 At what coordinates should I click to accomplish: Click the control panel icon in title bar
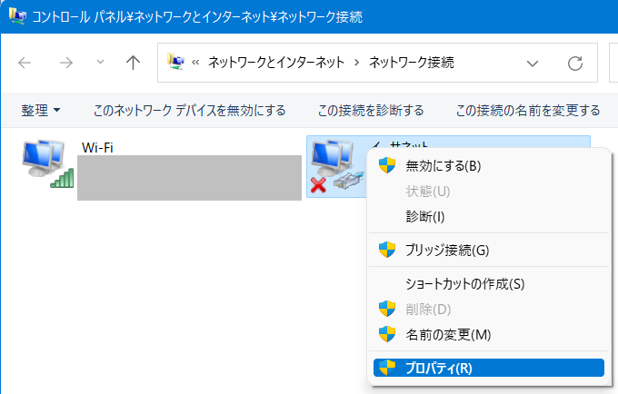tap(18, 16)
